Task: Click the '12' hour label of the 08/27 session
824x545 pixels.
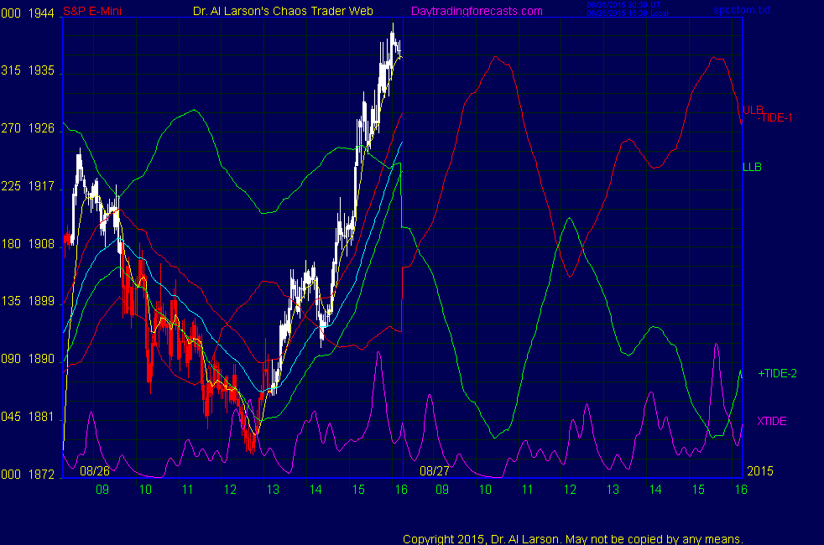Action: [x=571, y=490]
